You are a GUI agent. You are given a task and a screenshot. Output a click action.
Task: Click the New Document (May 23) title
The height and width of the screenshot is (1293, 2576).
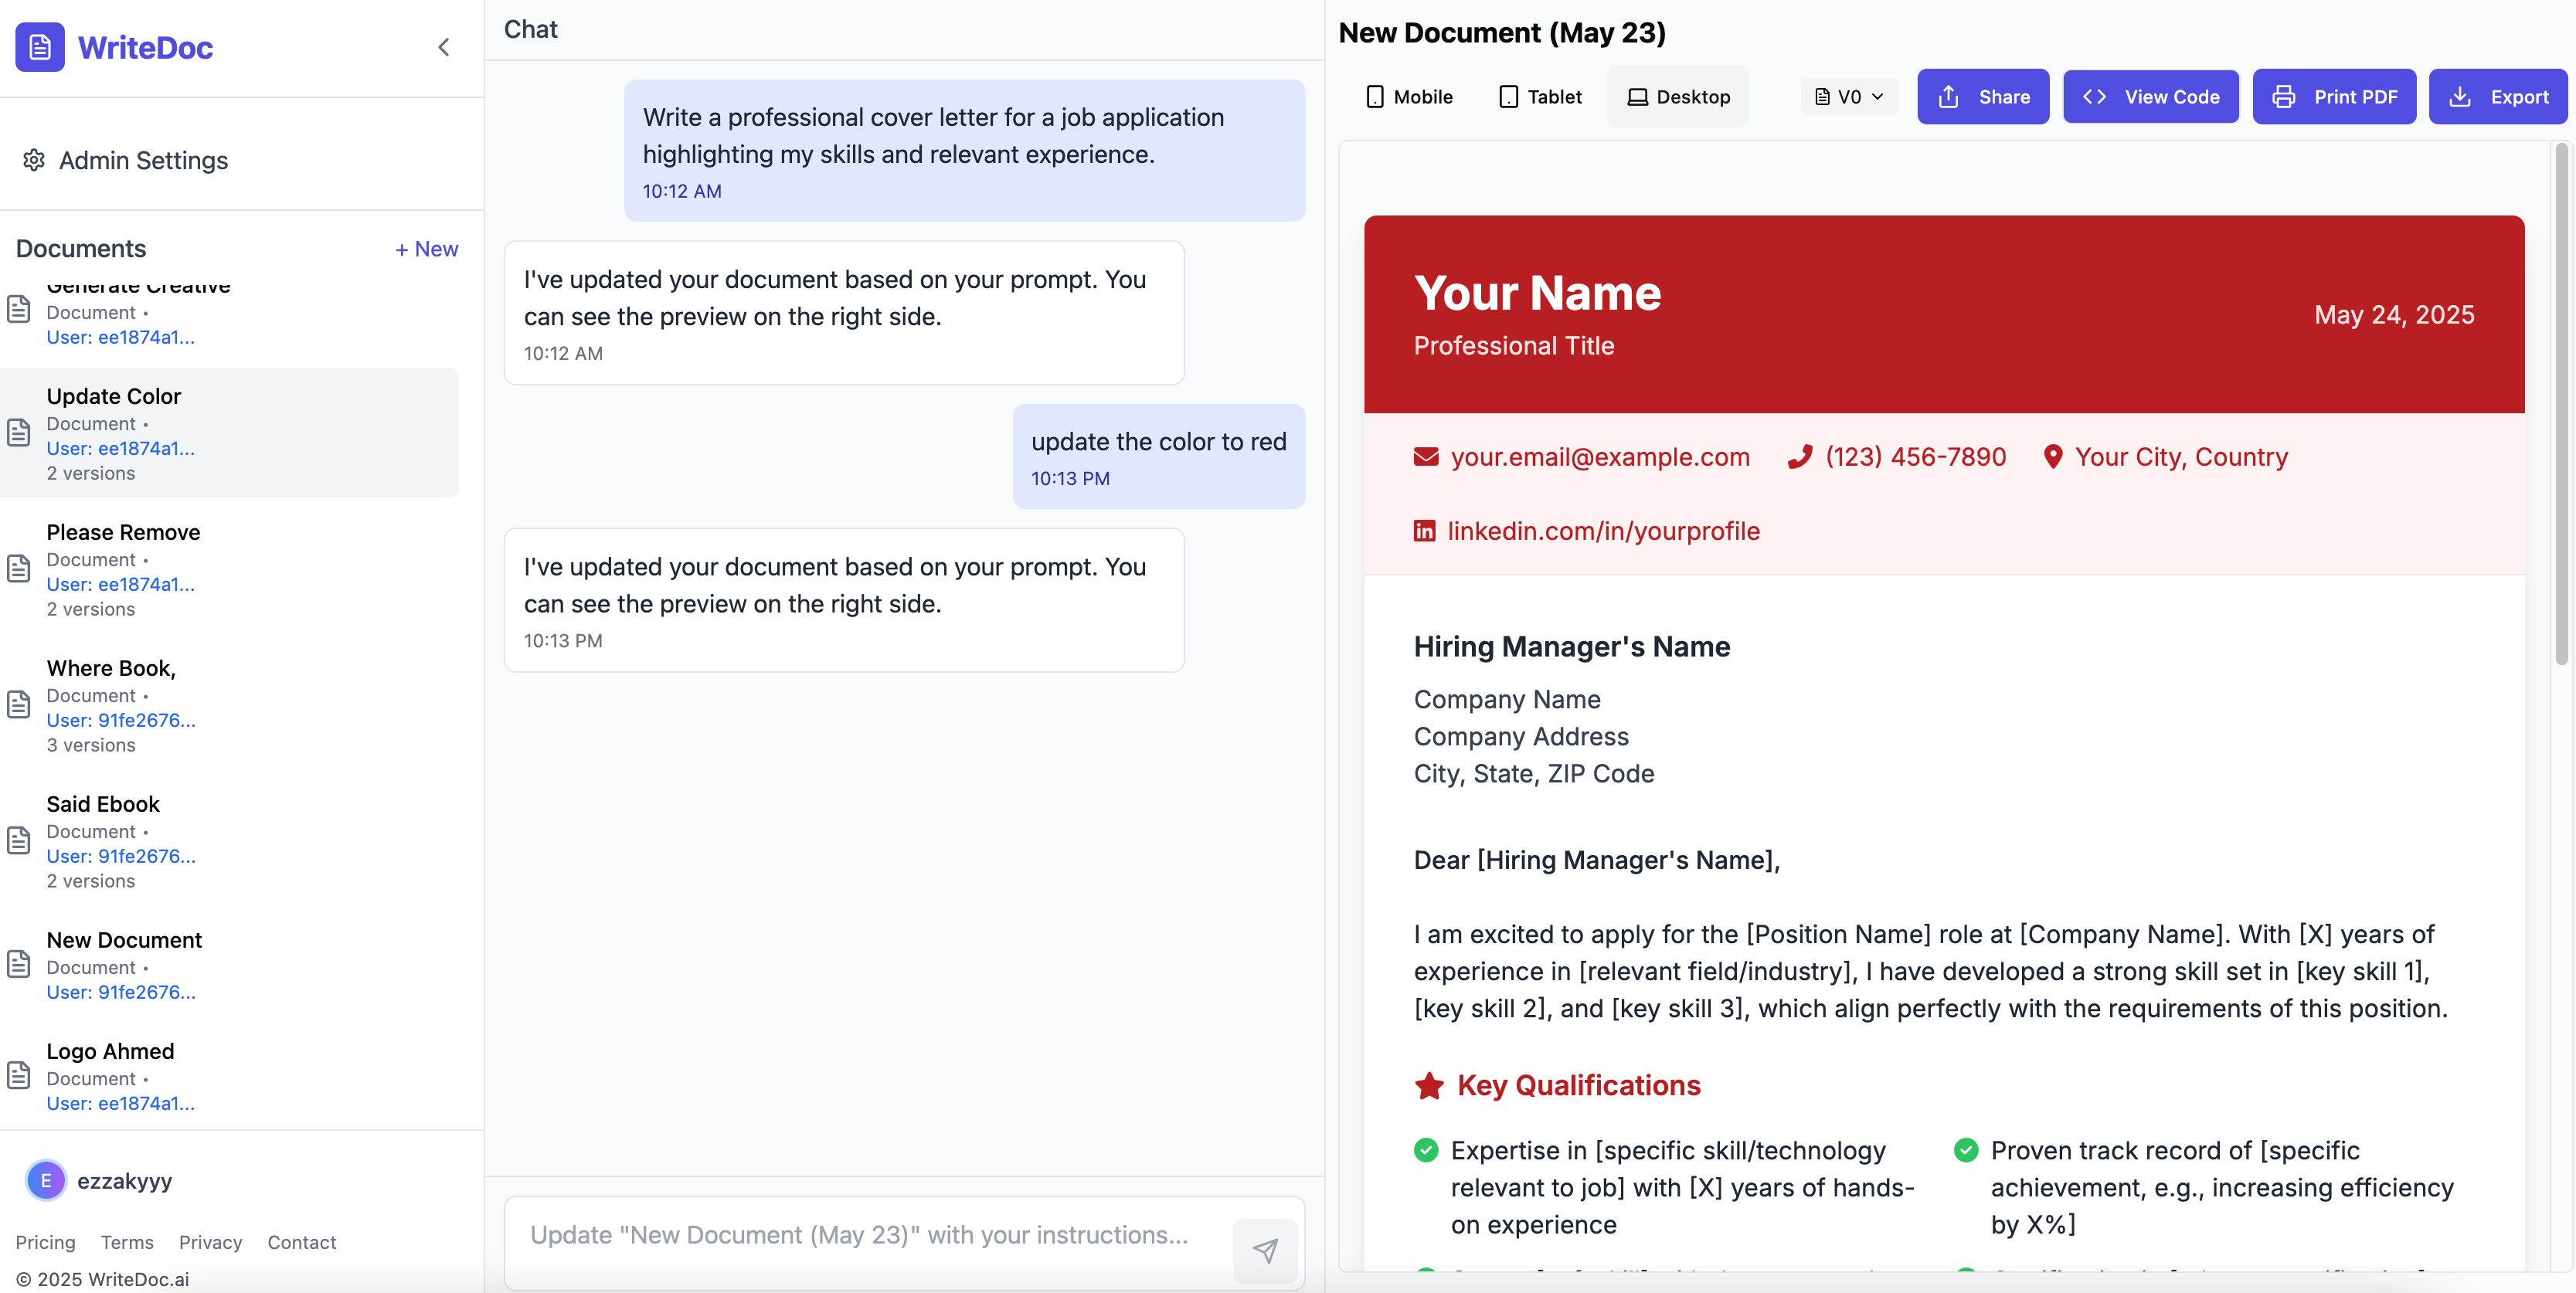point(1502,33)
